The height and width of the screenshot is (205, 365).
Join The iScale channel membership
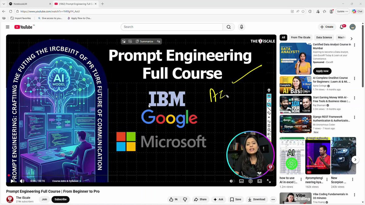[44, 199]
